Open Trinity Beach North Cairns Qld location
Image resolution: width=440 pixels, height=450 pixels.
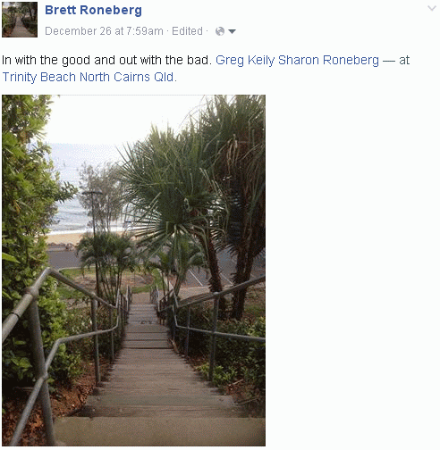[x=89, y=77]
